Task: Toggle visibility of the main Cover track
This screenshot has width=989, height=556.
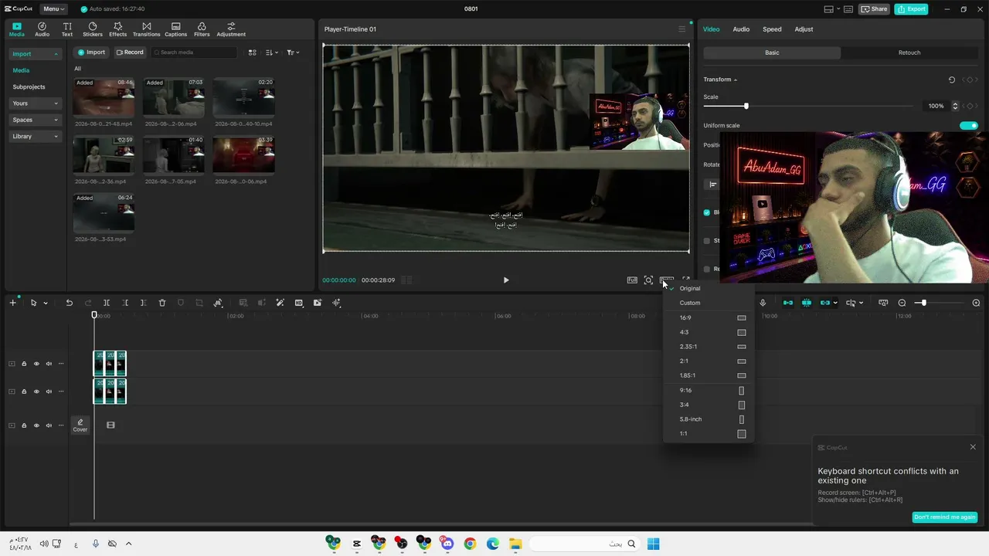Action: click(x=36, y=425)
